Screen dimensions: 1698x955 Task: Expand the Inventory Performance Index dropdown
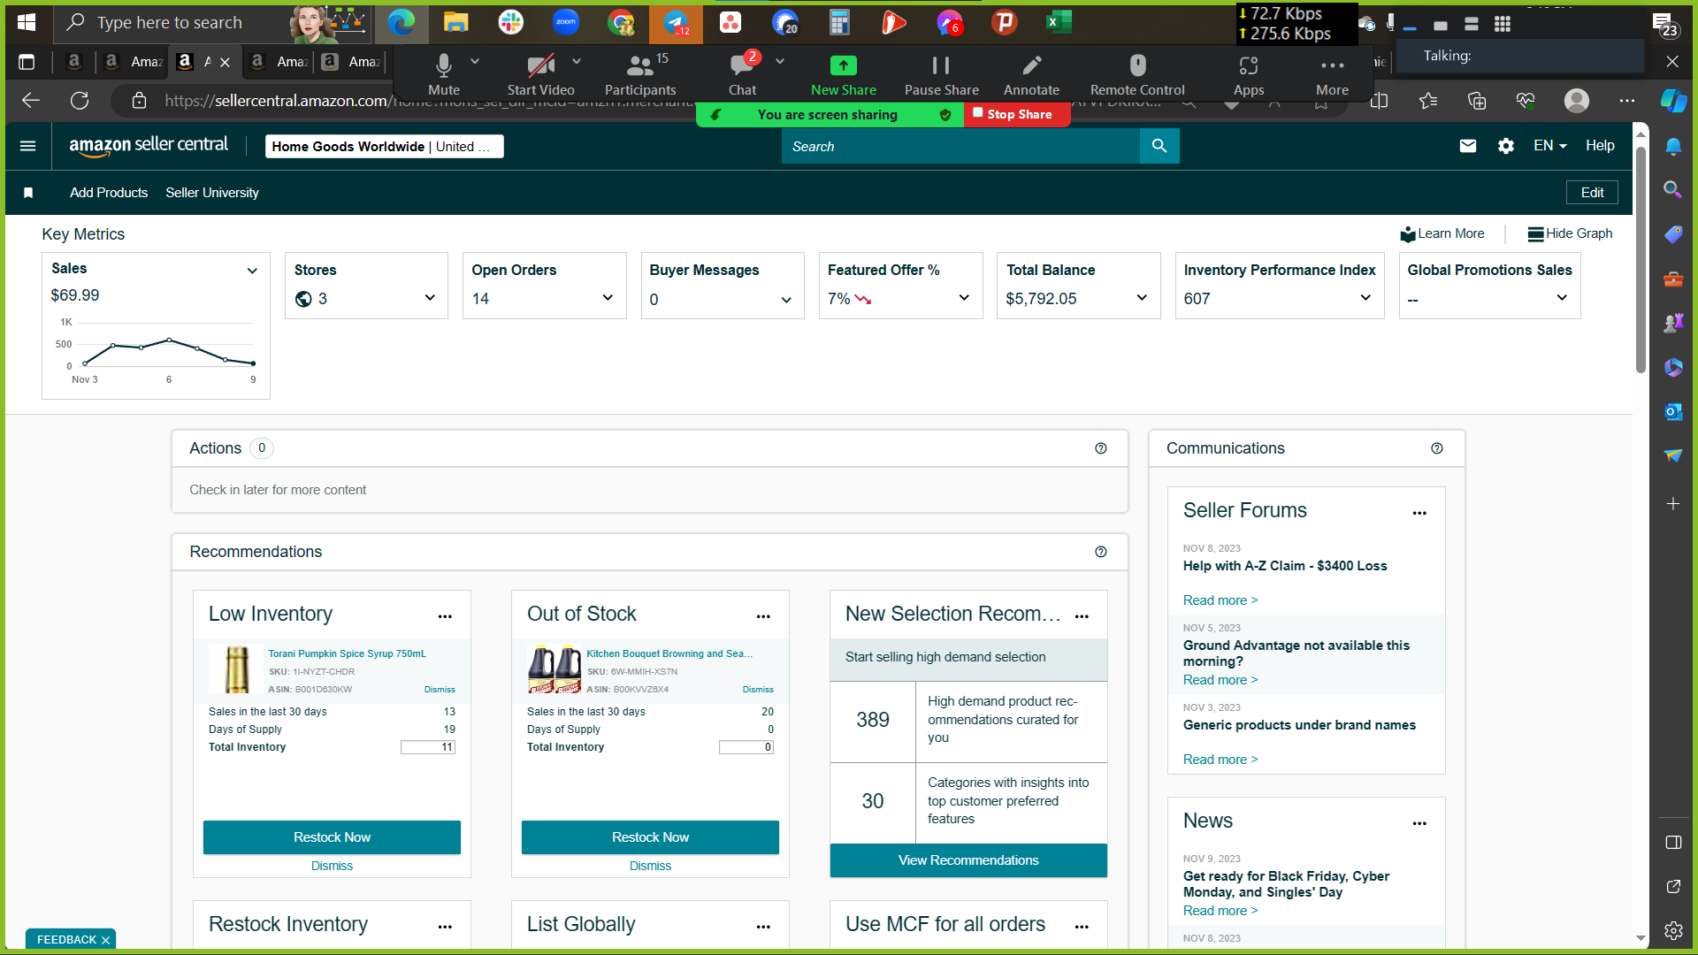click(1365, 298)
